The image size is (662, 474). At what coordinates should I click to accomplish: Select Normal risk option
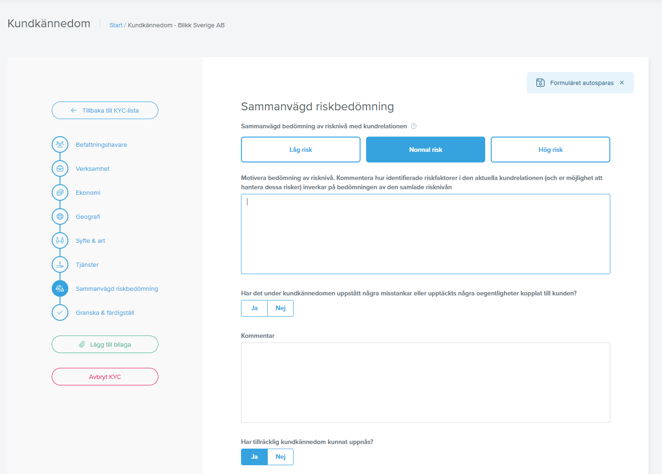pos(426,150)
